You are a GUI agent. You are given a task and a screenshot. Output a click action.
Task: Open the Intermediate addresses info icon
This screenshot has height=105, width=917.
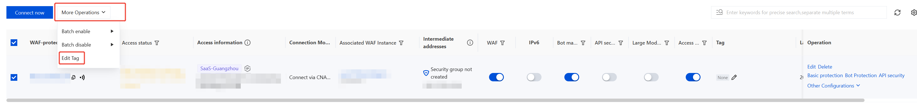(x=470, y=42)
